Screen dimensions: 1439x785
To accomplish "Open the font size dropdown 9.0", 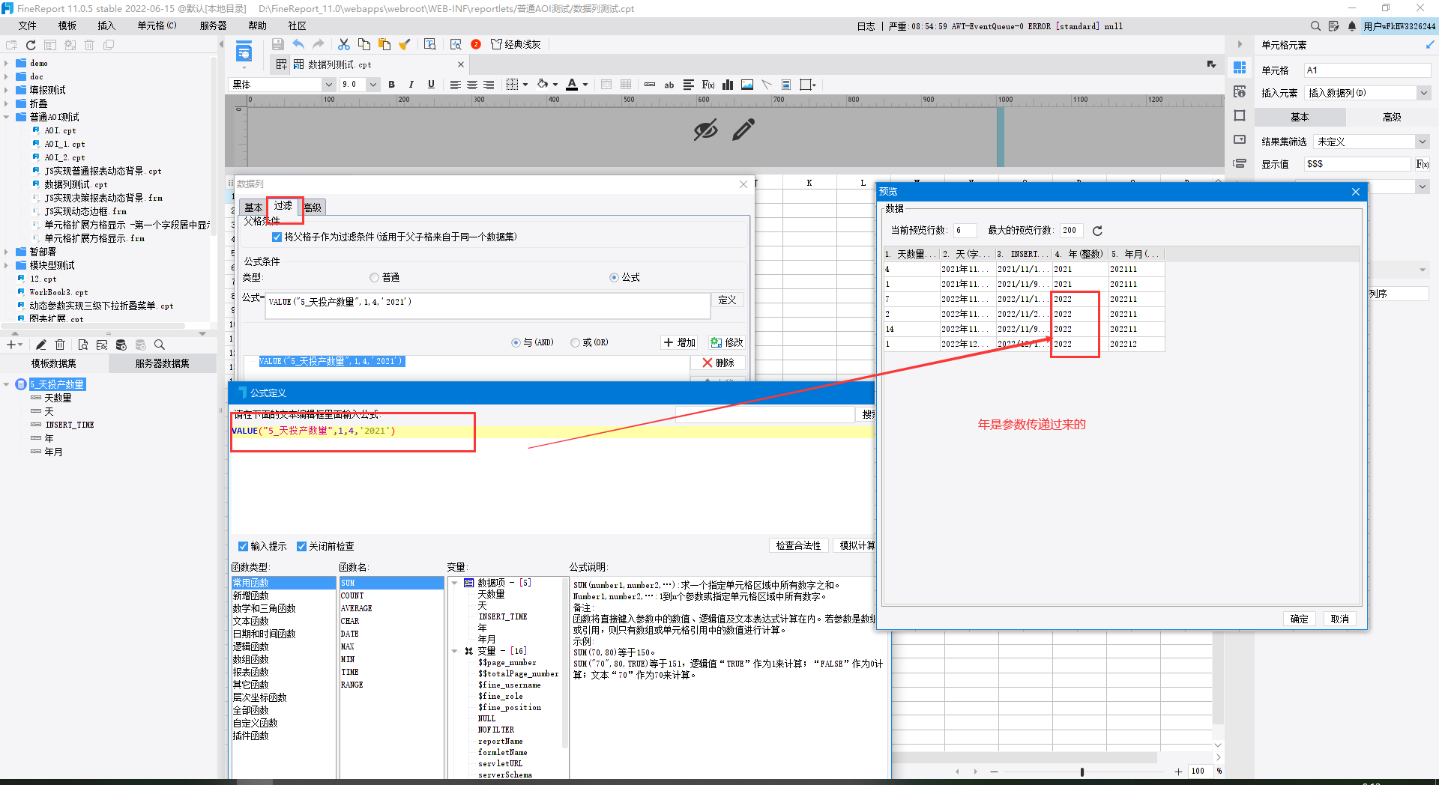I will pyautogui.click(x=372, y=85).
